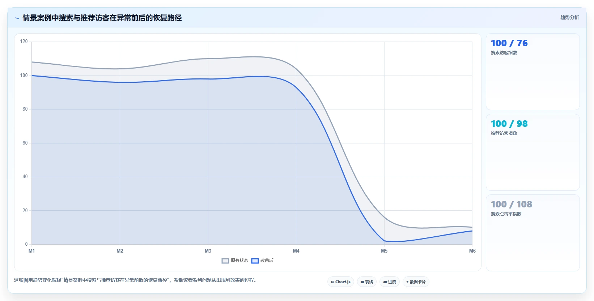Click the M1 axis label
The image size is (594, 301).
click(x=32, y=251)
